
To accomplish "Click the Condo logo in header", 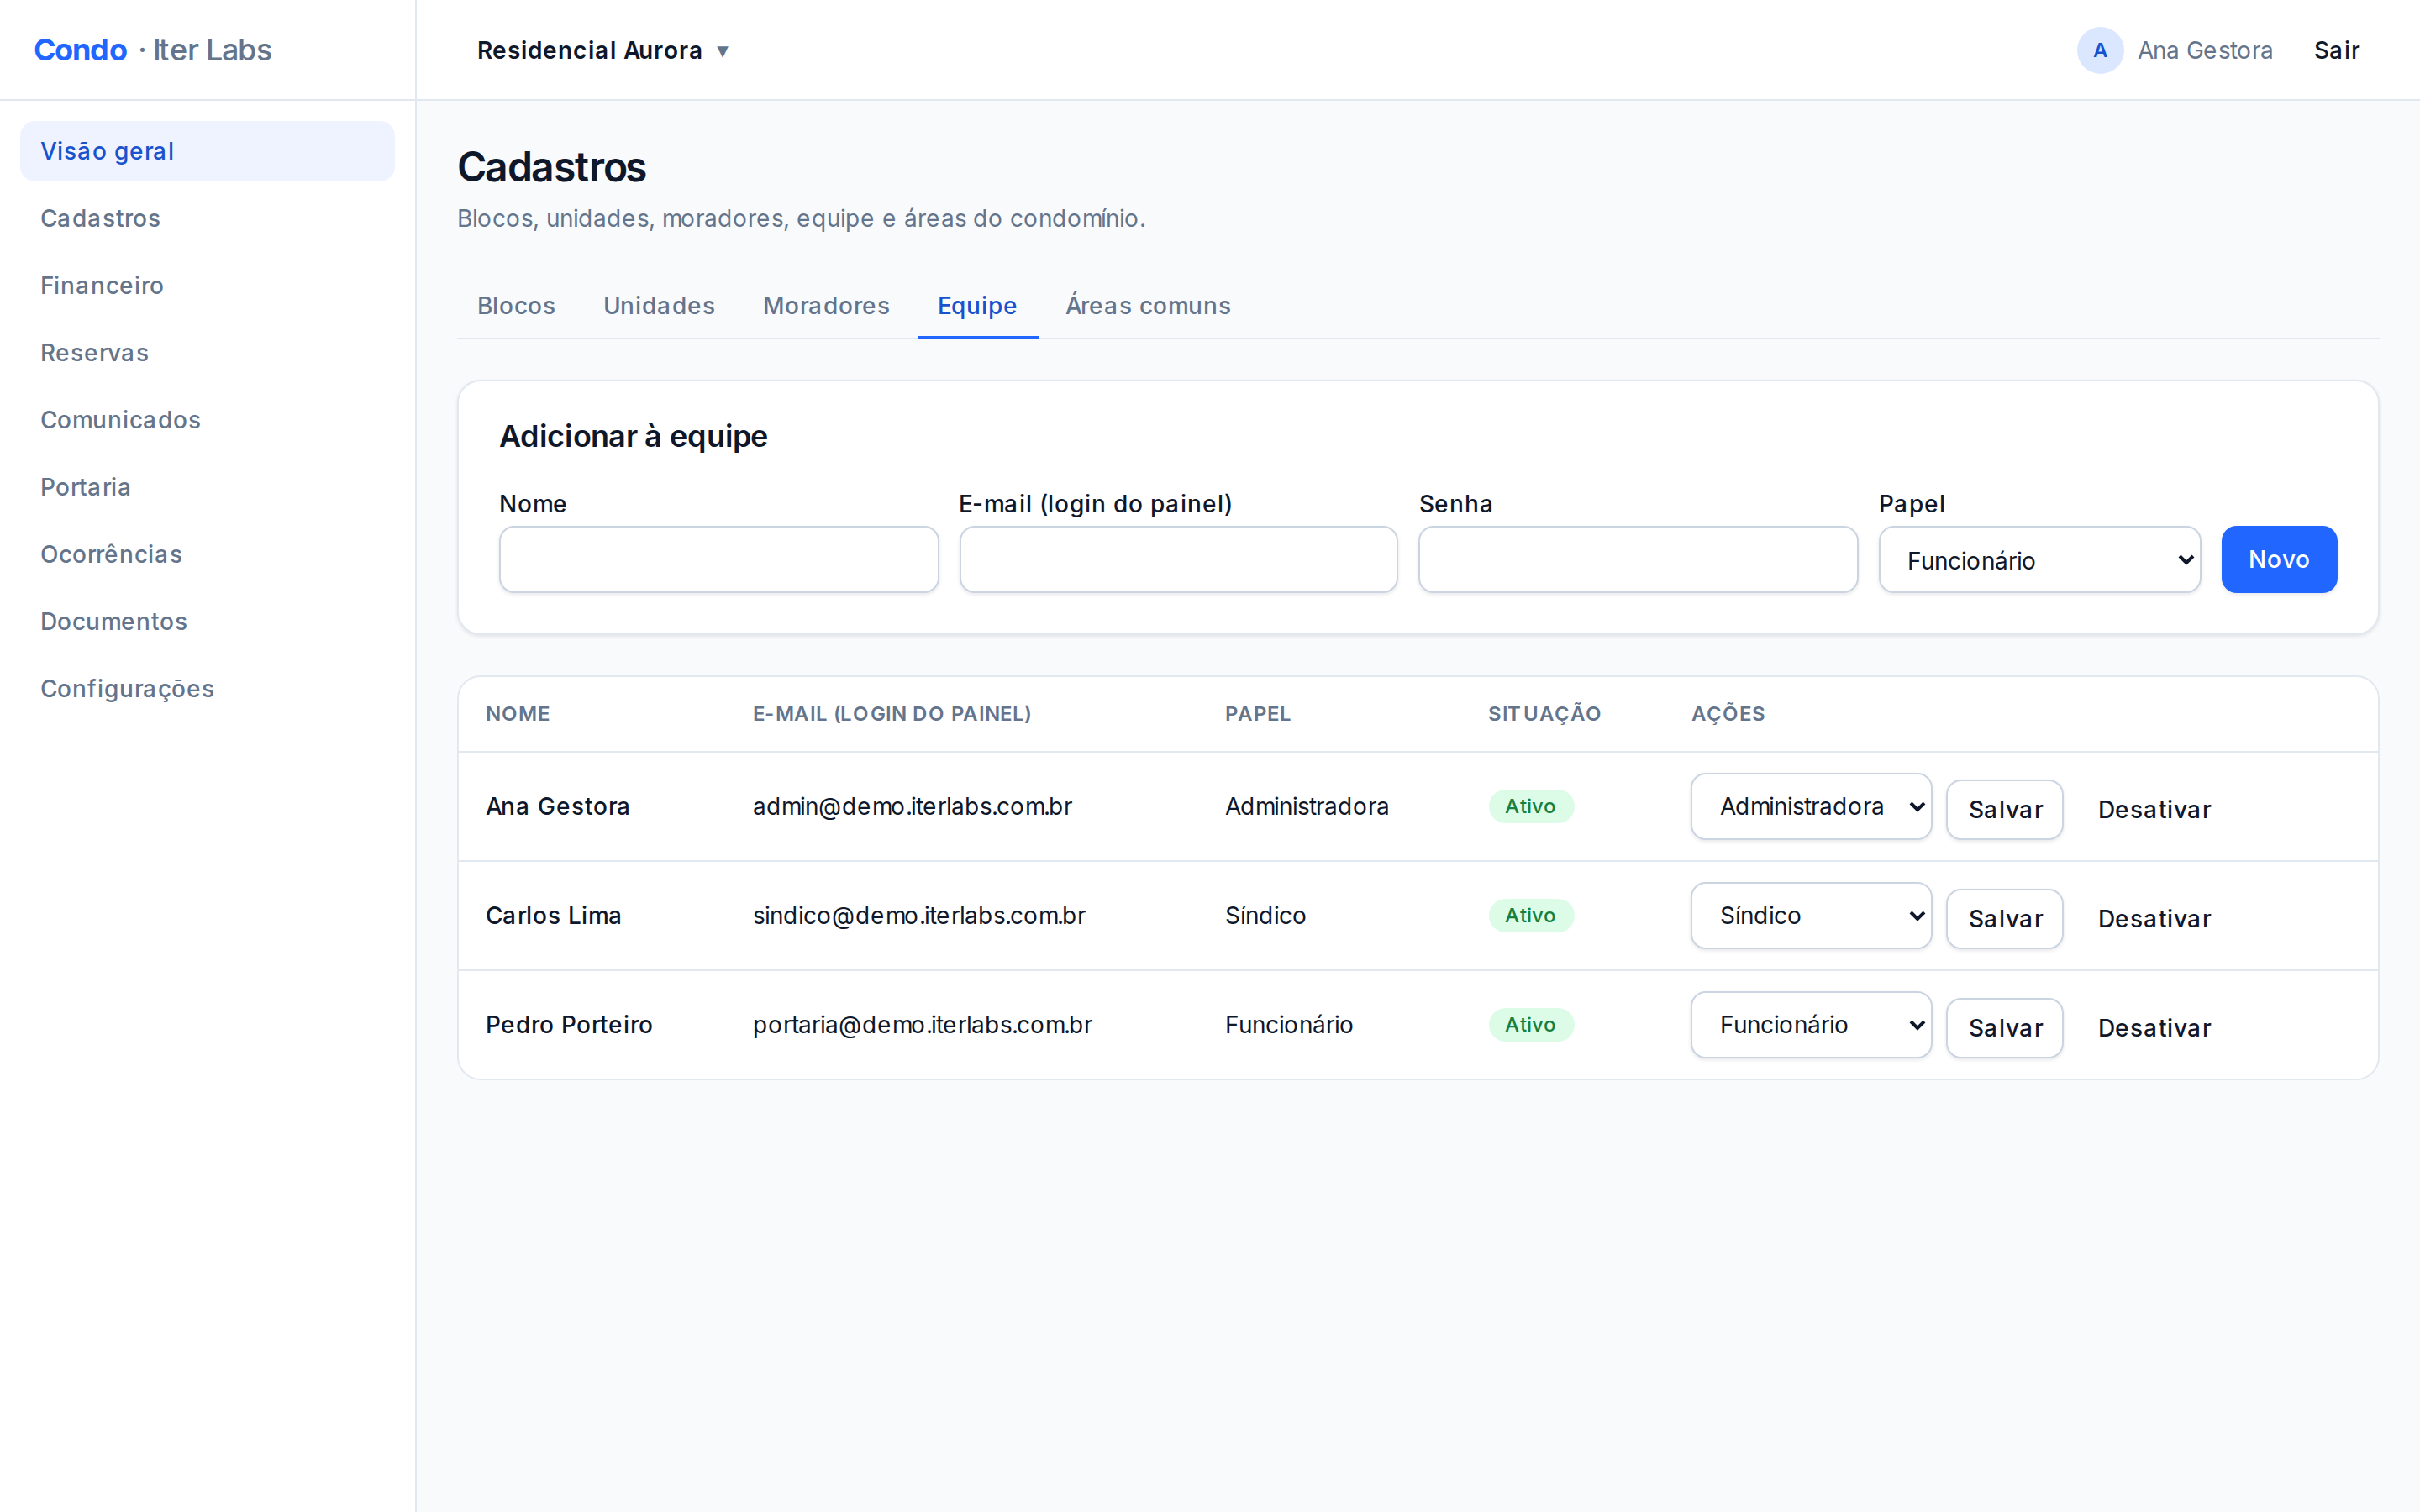I will 80,50.
